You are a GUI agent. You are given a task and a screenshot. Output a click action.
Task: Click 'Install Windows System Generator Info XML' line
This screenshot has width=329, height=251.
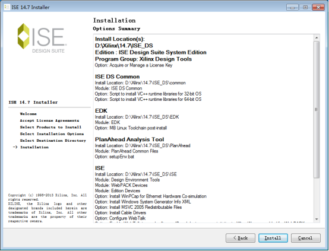[143, 202]
